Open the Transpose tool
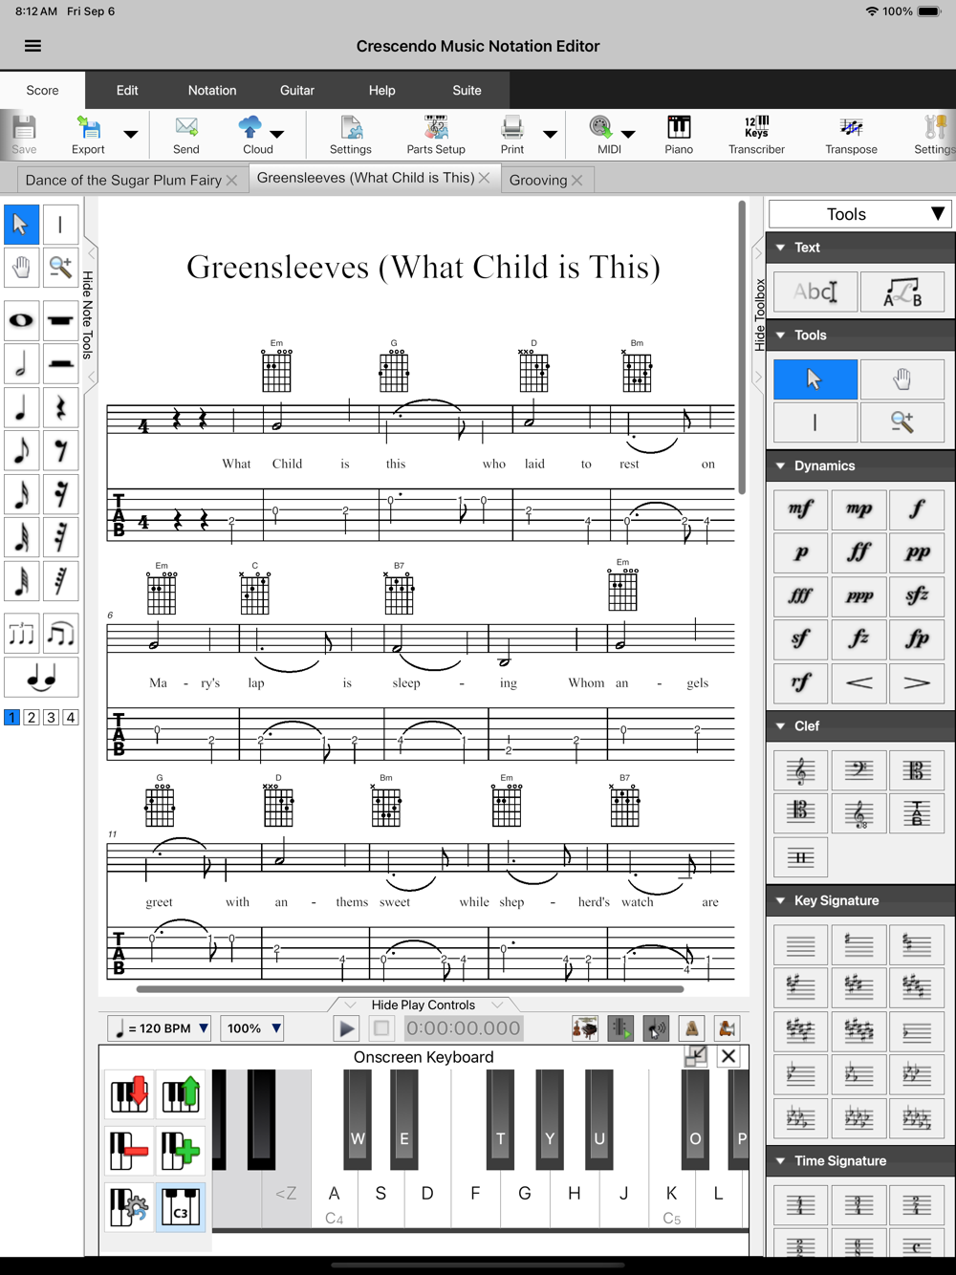 click(851, 135)
